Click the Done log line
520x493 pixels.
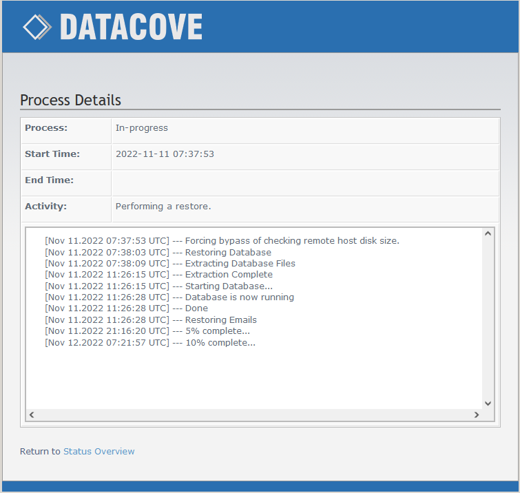click(x=126, y=308)
